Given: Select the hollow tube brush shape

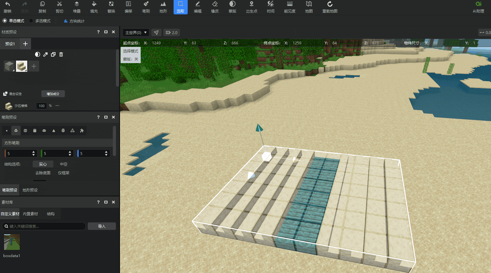Looking at the screenshot, I should pyautogui.click(x=63, y=131).
